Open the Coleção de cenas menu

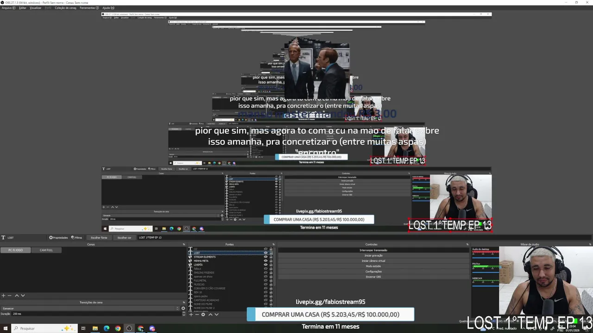pyautogui.click(x=65, y=8)
